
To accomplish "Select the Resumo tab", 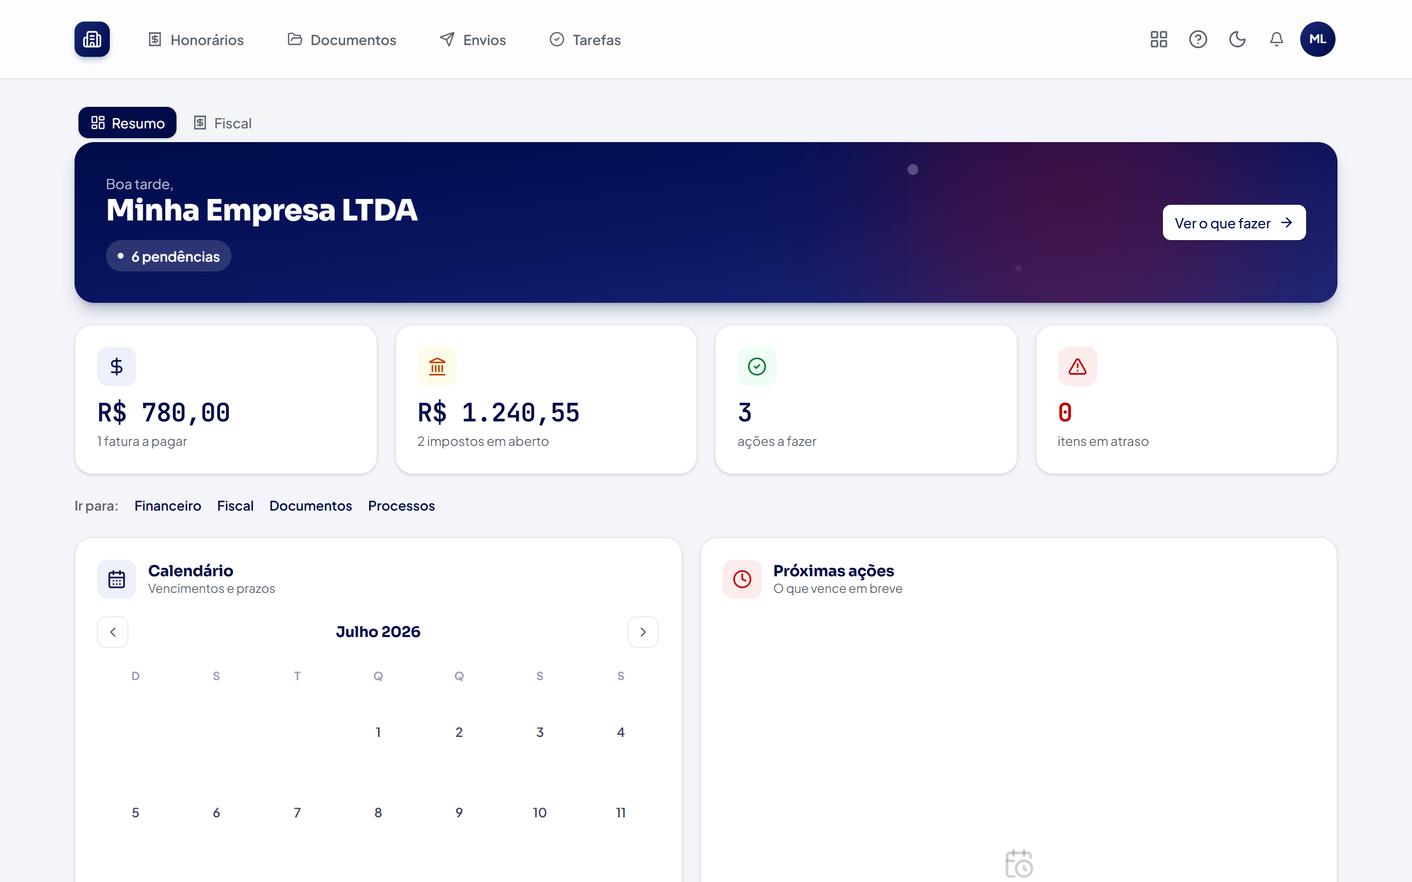I will click(127, 122).
